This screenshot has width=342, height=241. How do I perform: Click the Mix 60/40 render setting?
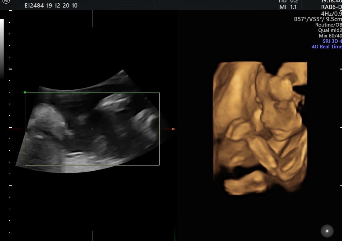point(330,36)
